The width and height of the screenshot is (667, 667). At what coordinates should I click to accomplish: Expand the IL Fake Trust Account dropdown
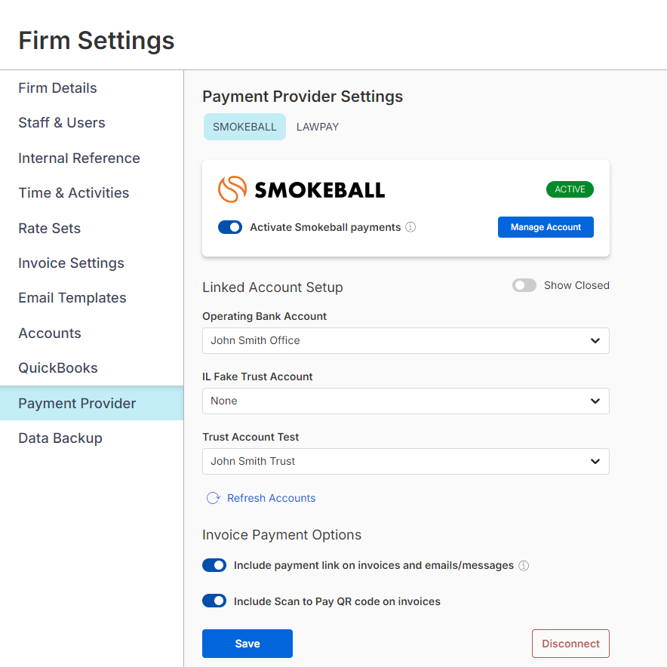point(405,401)
